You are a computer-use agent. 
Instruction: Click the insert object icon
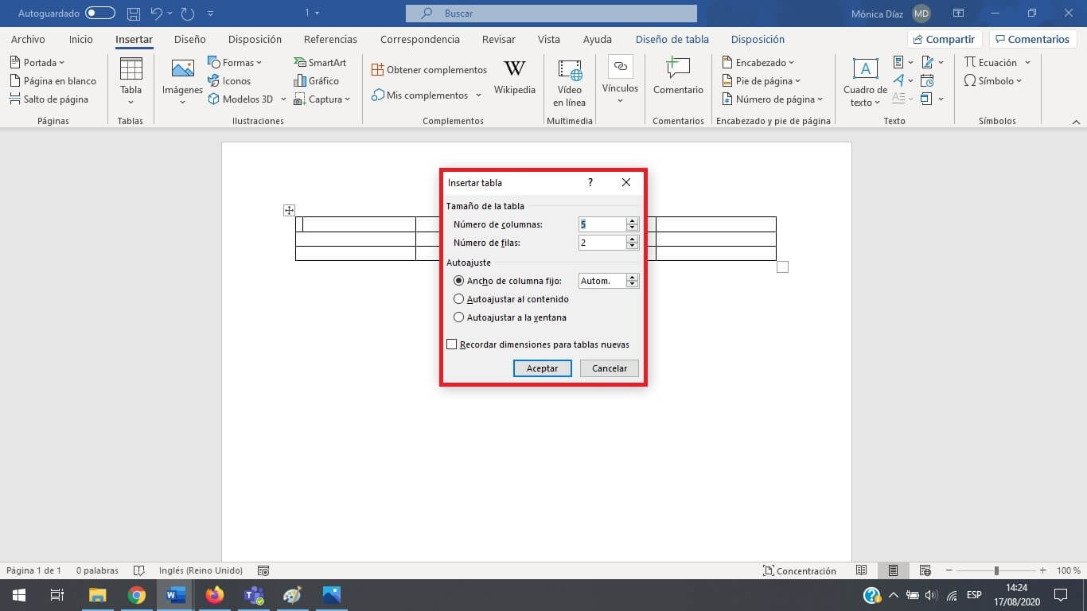[x=927, y=99]
